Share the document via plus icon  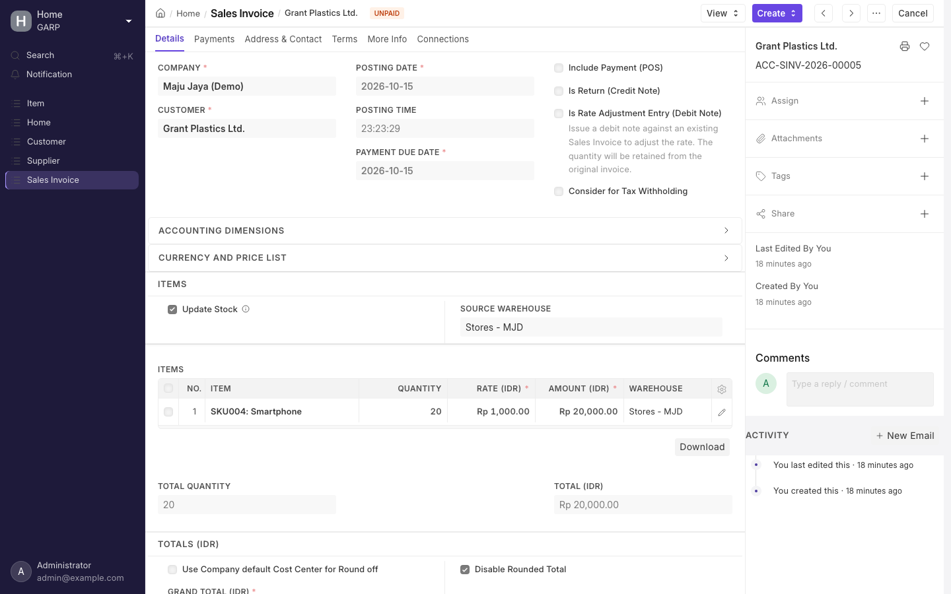pyautogui.click(x=925, y=214)
